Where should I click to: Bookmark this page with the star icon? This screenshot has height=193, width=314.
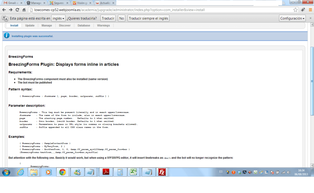click(x=295, y=10)
